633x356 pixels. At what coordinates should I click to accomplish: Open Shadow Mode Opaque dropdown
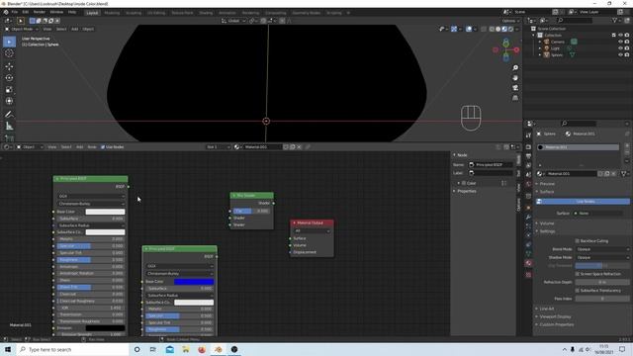pos(602,257)
